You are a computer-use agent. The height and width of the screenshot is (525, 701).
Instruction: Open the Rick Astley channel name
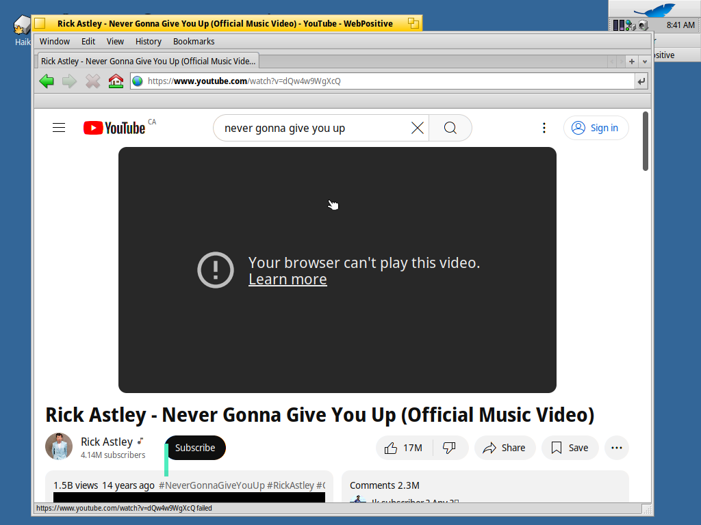tap(107, 442)
